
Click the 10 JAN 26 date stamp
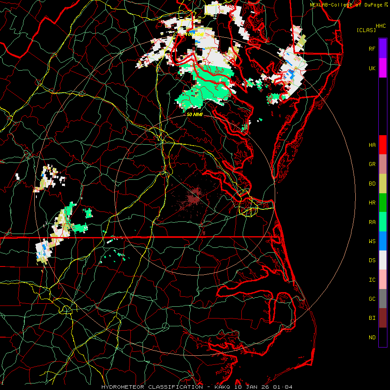(x=252, y=387)
